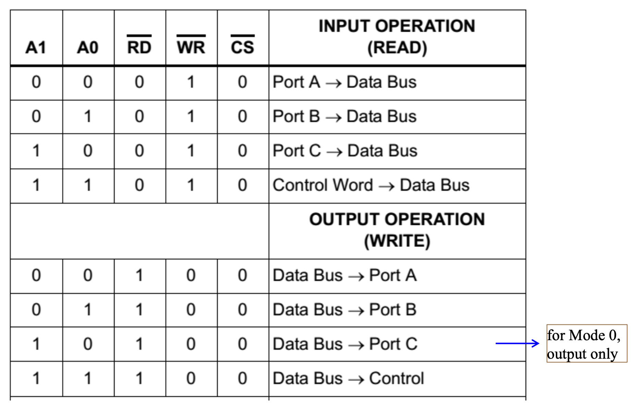Click the blue arrow pointing to the note
The height and width of the screenshot is (407, 638).
[x=517, y=343]
